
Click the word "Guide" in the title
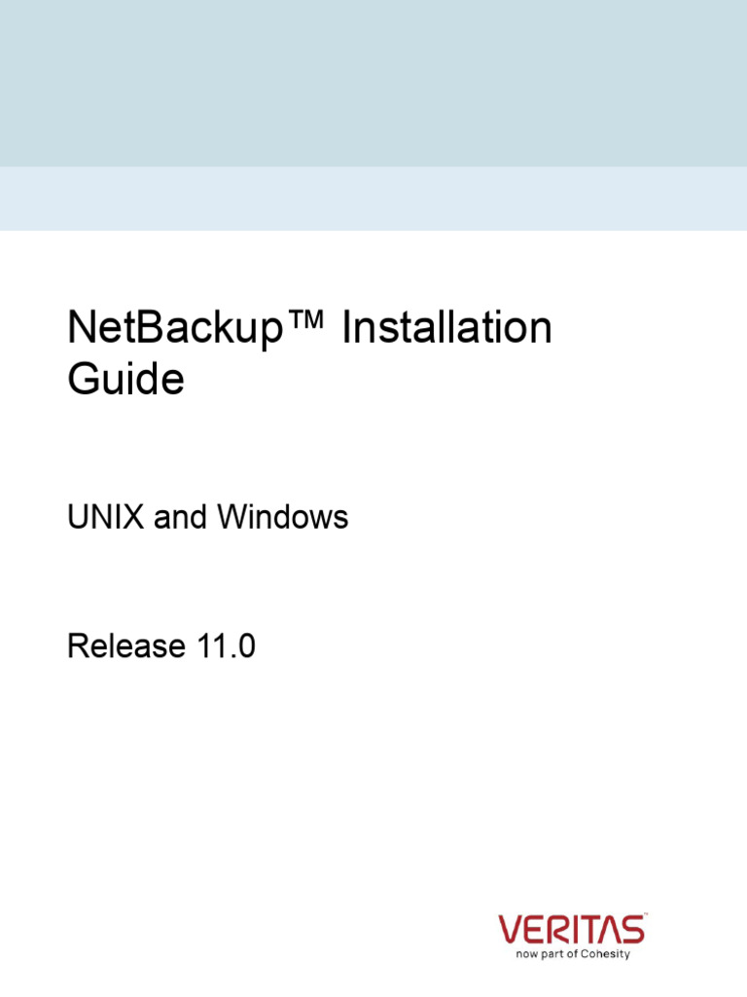125,379
